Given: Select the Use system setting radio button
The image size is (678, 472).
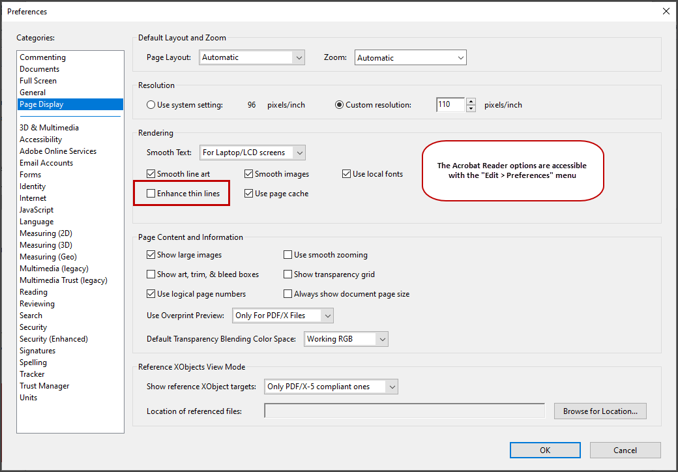Looking at the screenshot, I should coord(151,105).
